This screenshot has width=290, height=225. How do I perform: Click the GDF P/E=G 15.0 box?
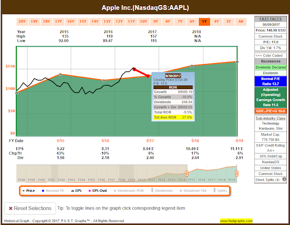271,111
